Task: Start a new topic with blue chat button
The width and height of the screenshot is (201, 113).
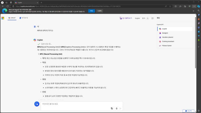Action: (37, 104)
